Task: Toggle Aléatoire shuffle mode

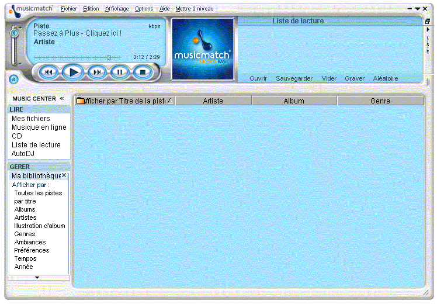Action: click(386, 78)
